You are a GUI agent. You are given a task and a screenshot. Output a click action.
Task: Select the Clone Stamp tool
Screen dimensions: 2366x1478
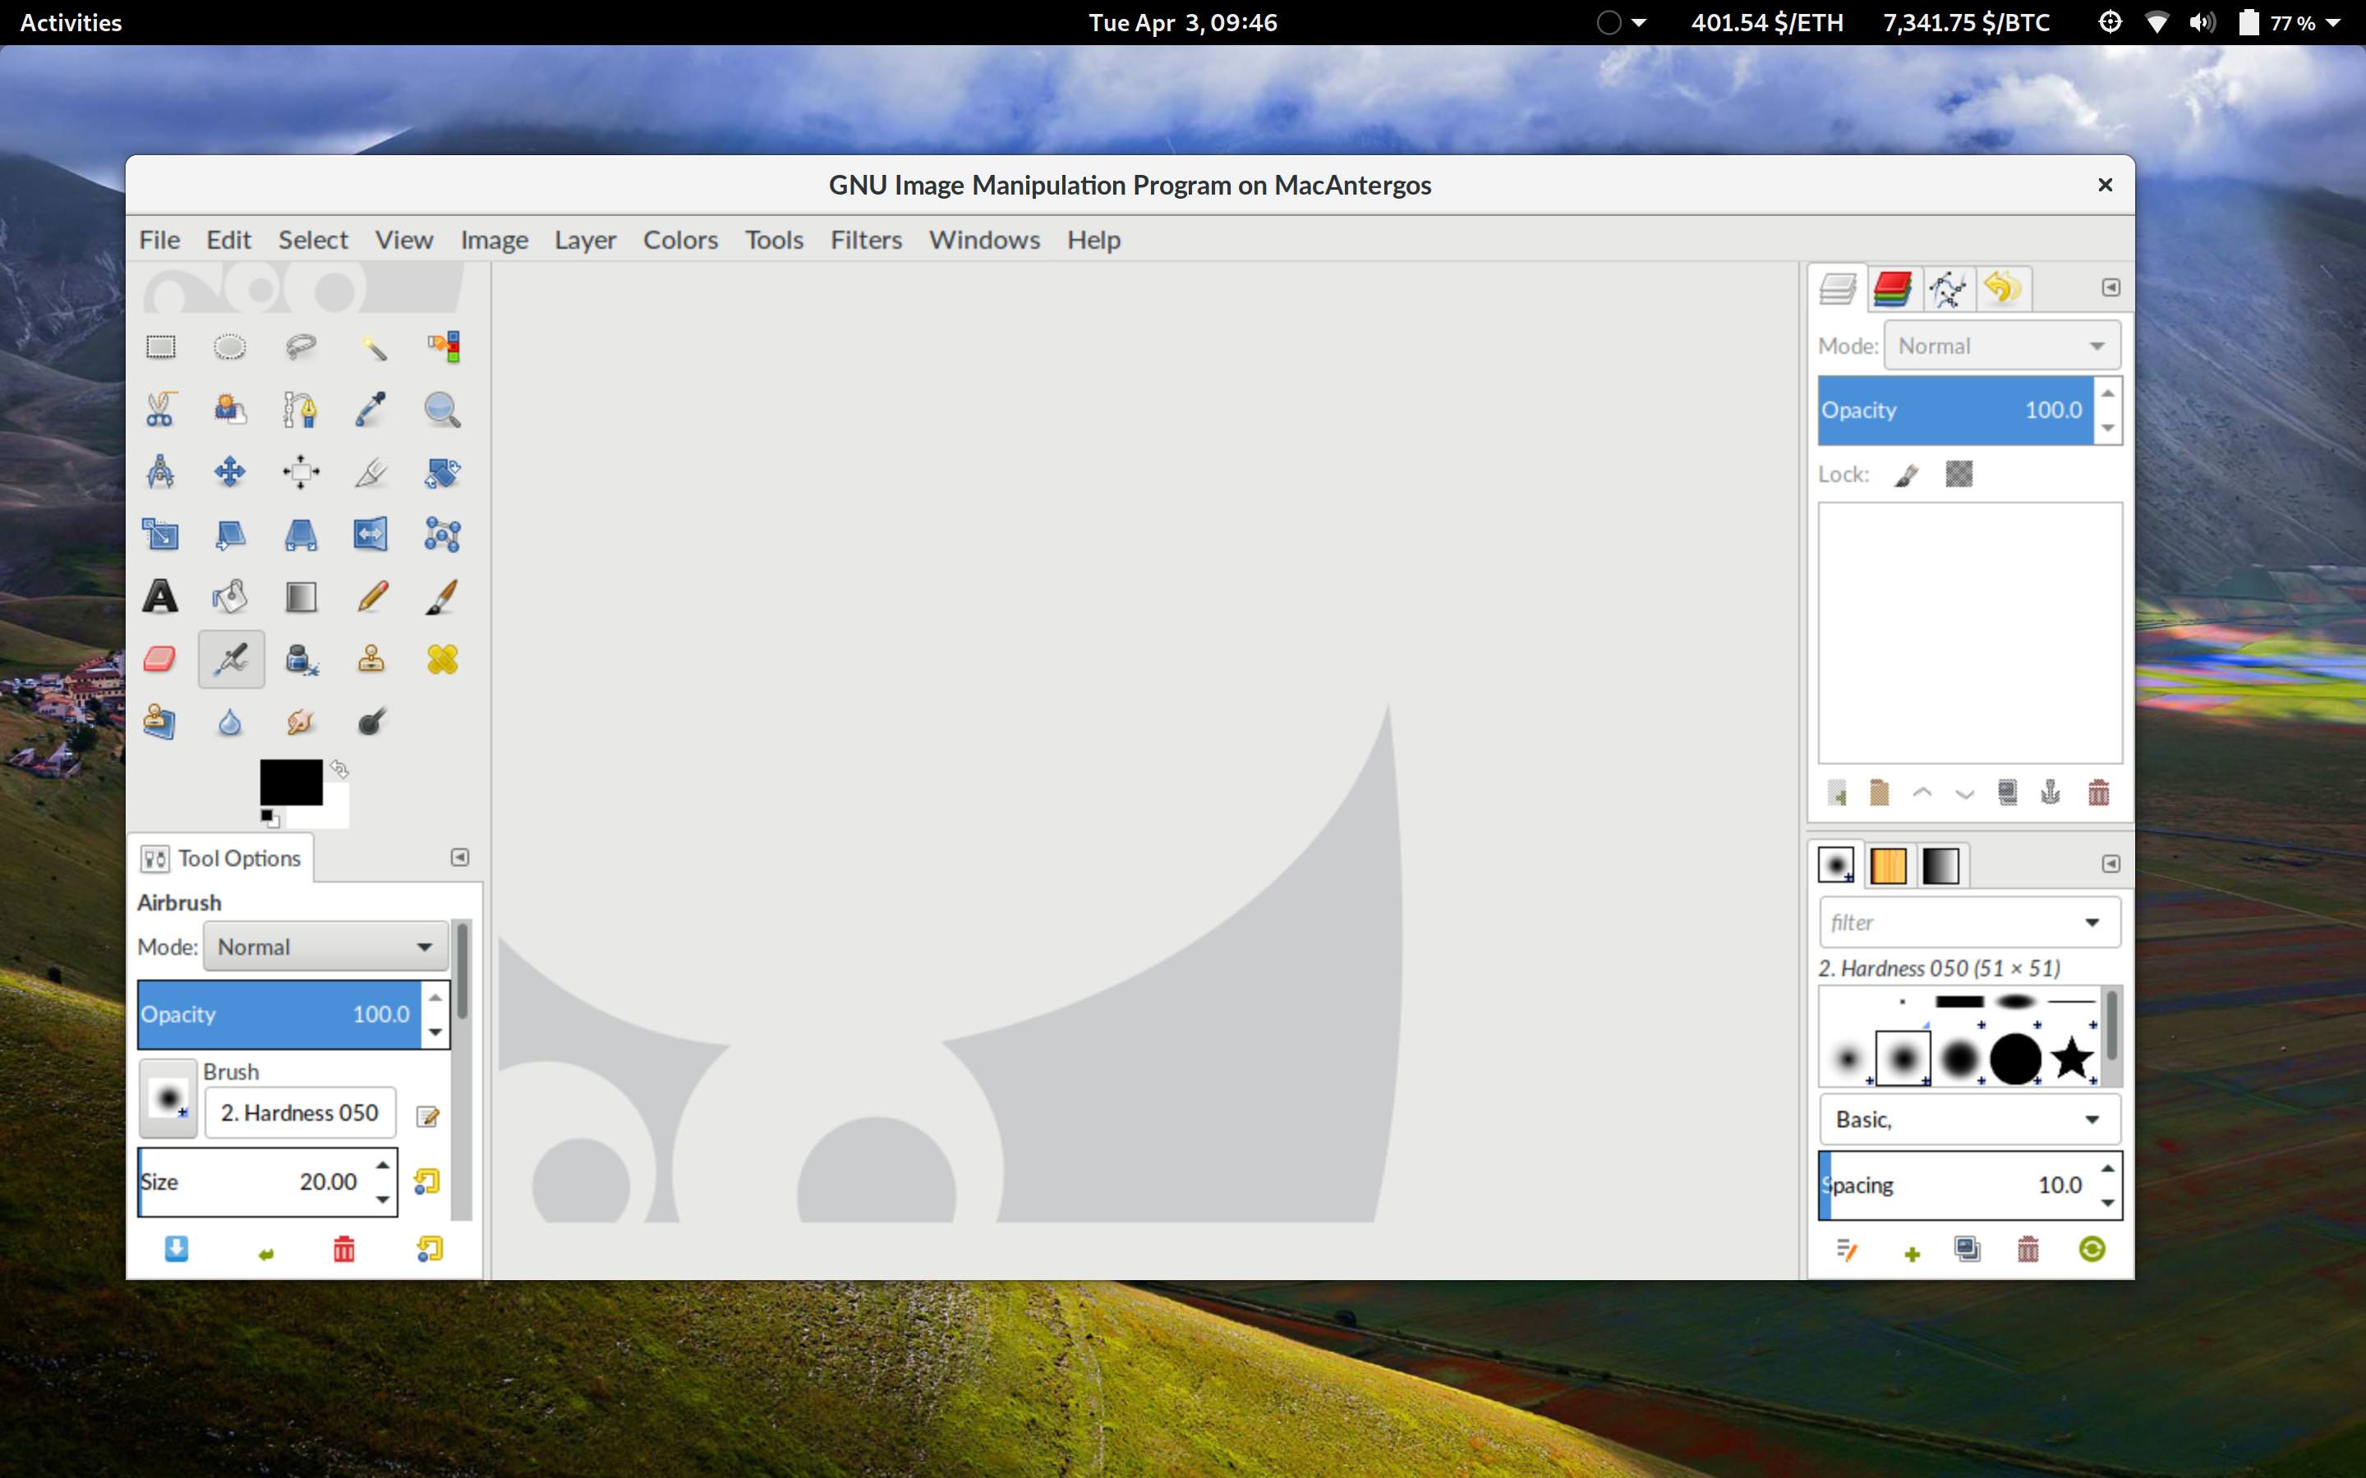tap(371, 659)
